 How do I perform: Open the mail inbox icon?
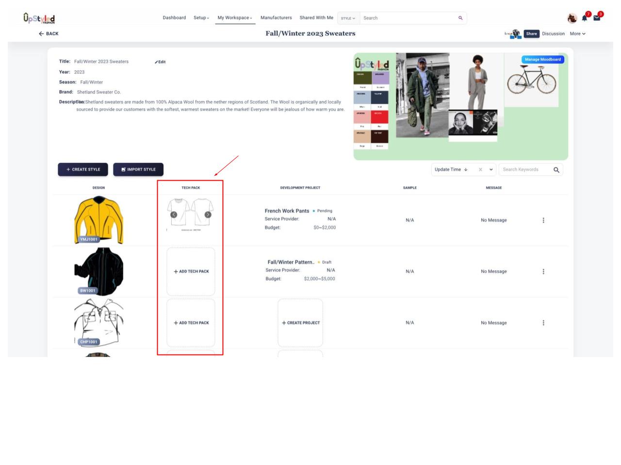[597, 18]
